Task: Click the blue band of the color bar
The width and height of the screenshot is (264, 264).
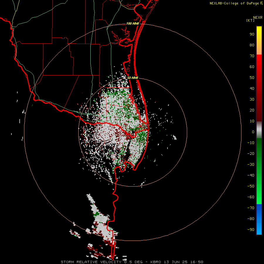Action: click(x=259, y=219)
